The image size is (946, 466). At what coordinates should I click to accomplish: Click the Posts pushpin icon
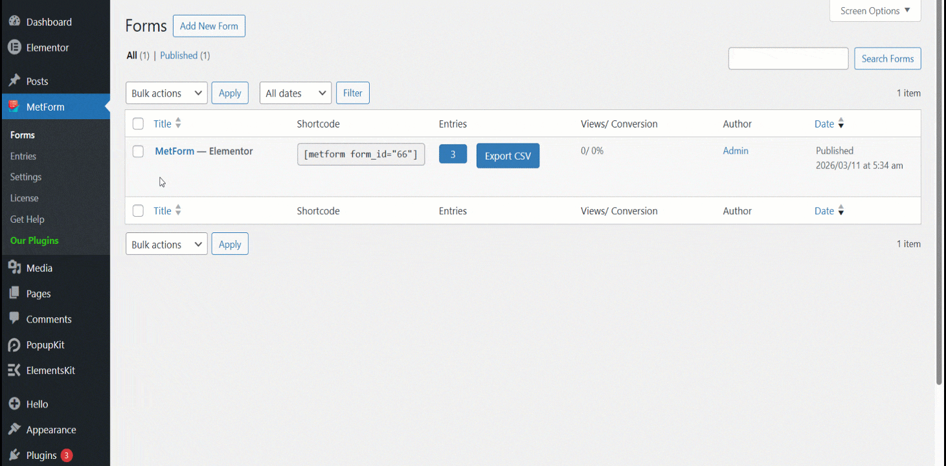tap(14, 80)
